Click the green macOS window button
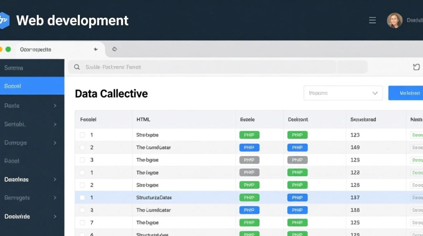The width and height of the screenshot is (423, 236). [x=8, y=49]
